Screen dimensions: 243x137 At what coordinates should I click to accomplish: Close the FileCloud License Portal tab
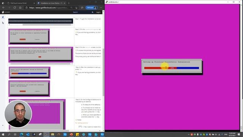(34, 3)
